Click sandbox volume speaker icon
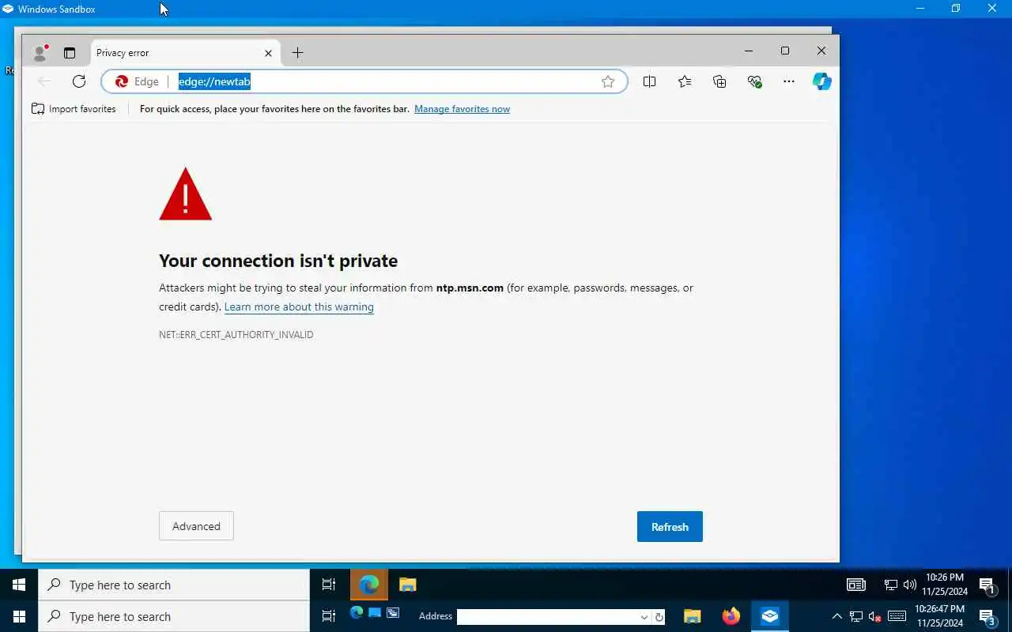This screenshot has width=1012, height=632. (x=909, y=585)
